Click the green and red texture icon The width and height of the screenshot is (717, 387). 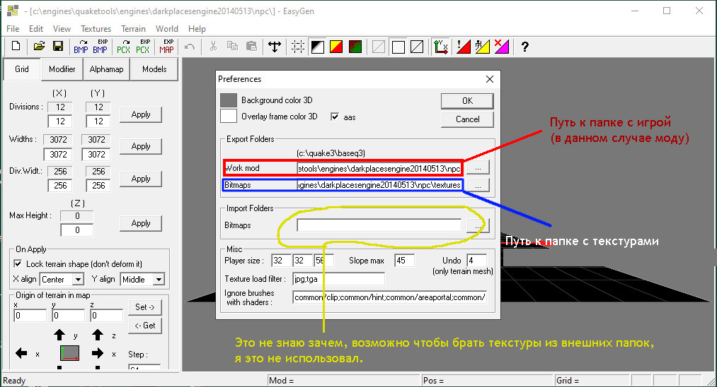355,47
